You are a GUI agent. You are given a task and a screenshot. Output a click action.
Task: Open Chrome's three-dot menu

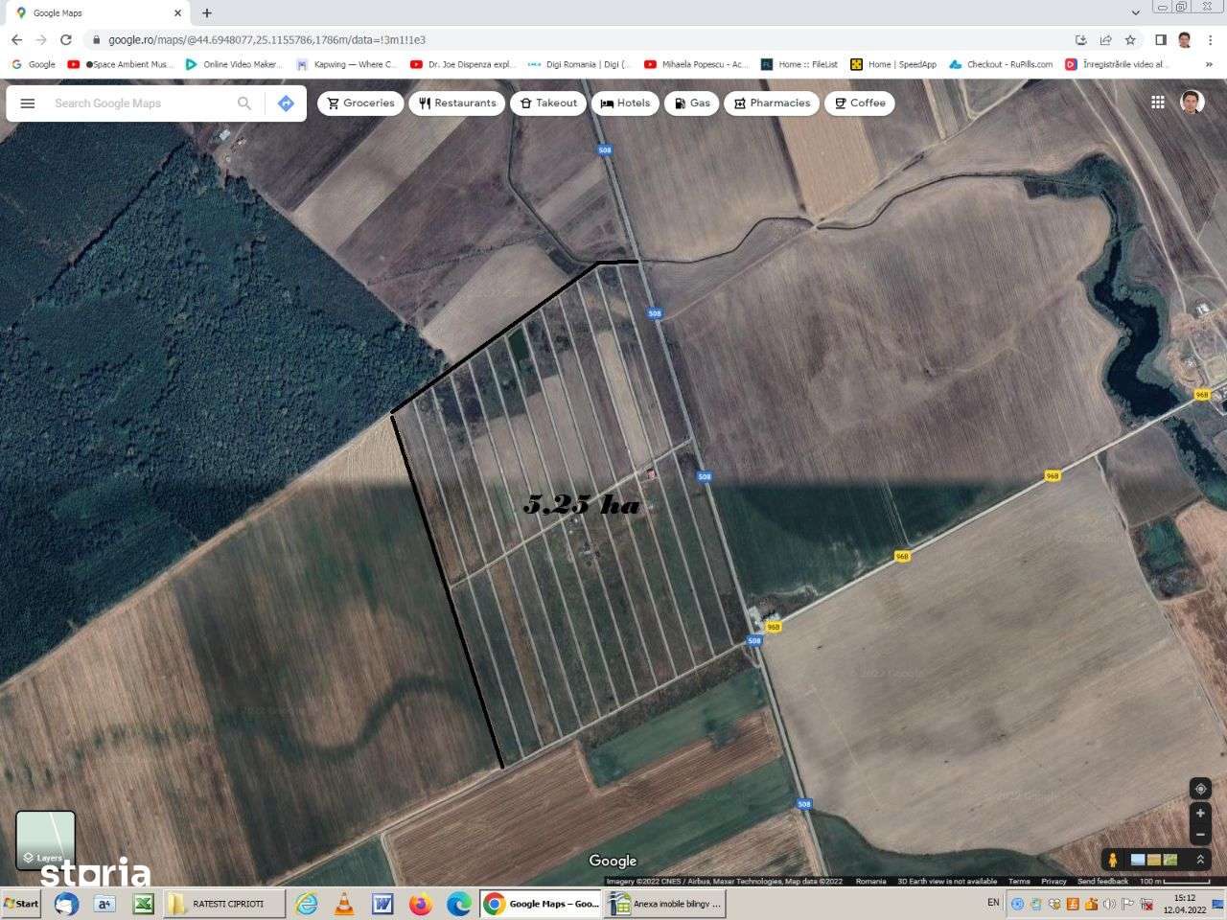pos(1210,41)
